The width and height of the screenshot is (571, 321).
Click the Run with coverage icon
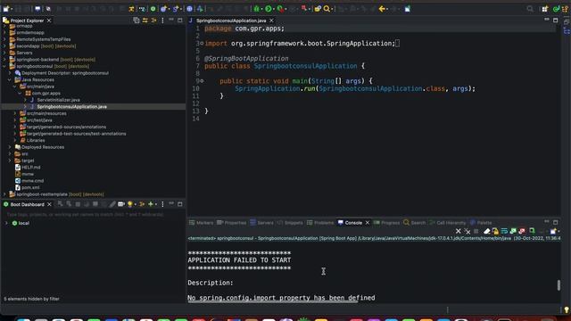pyautogui.click(x=279, y=9)
